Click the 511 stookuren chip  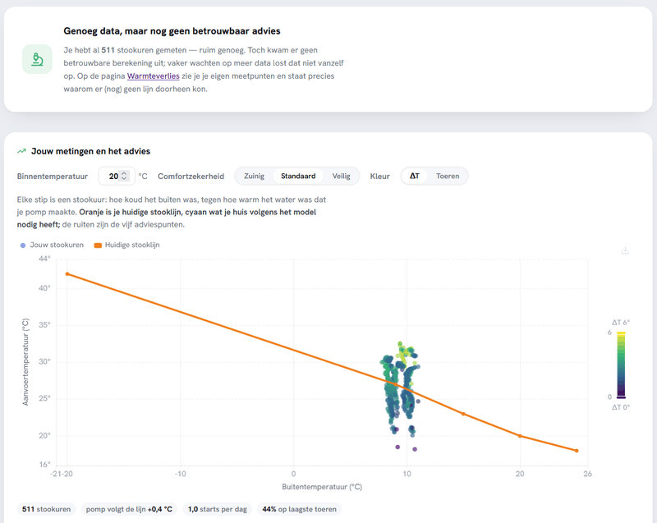47,509
